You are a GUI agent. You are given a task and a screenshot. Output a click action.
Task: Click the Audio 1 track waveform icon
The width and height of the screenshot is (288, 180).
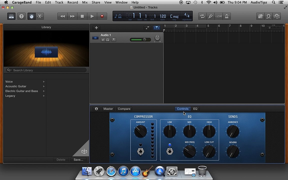coord(95,38)
